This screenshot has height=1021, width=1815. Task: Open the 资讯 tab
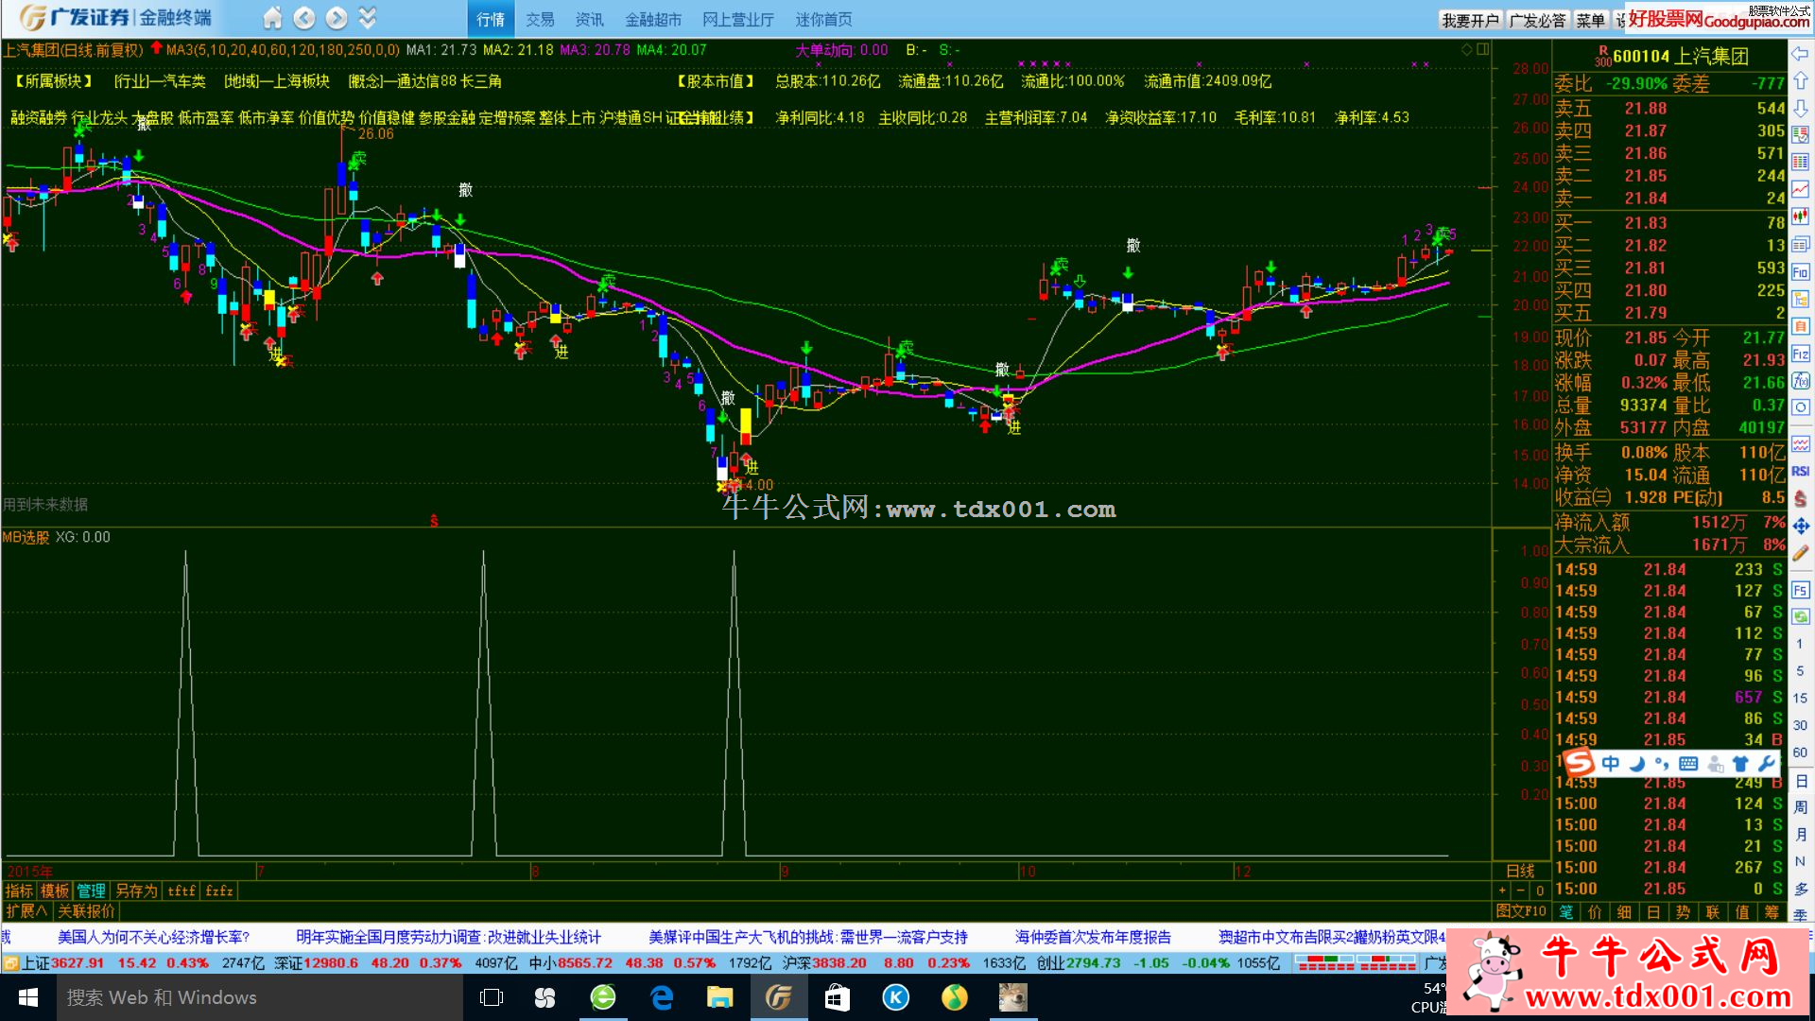(589, 19)
